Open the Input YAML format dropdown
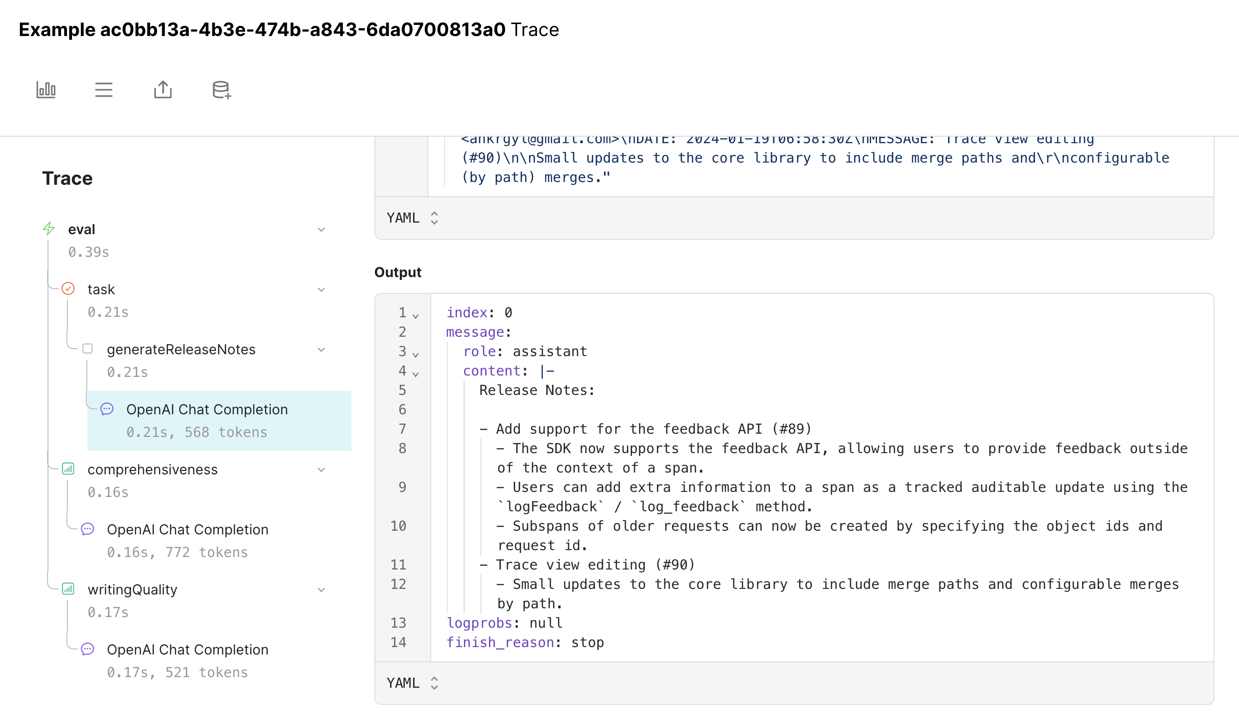Image resolution: width=1239 pixels, height=727 pixels. point(412,218)
